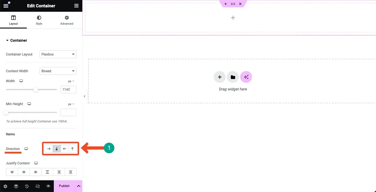Select first Justify Content option (Start)
The height and width of the screenshot is (192, 376).
[12, 172]
